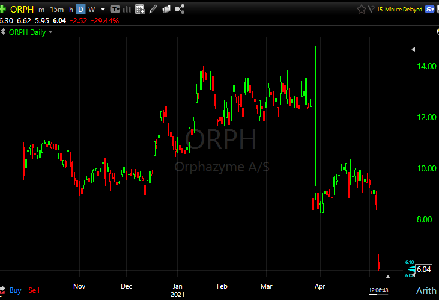Click the Nov date axis label

(79, 286)
